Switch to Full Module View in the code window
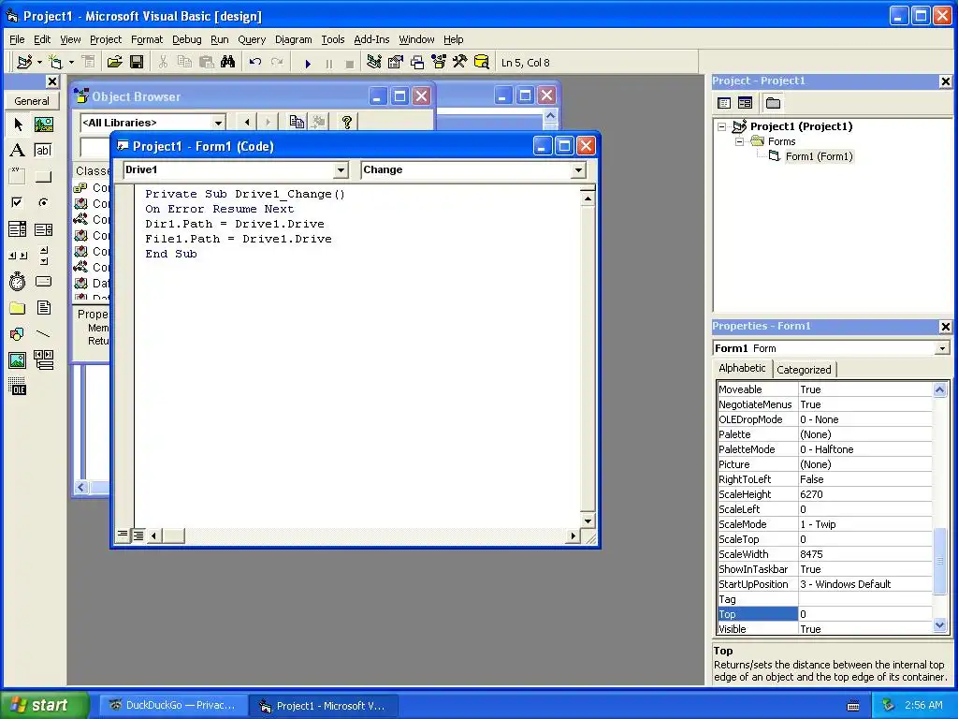The width and height of the screenshot is (958, 719). tap(138, 536)
